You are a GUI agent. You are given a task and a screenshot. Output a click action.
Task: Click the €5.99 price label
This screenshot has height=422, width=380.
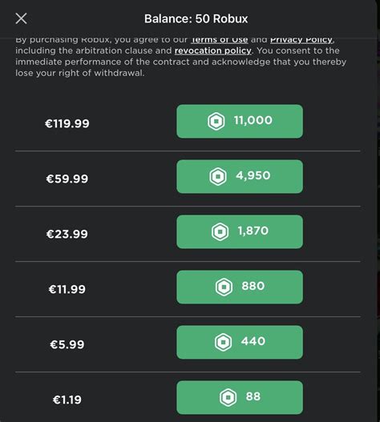(x=67, y=344)
